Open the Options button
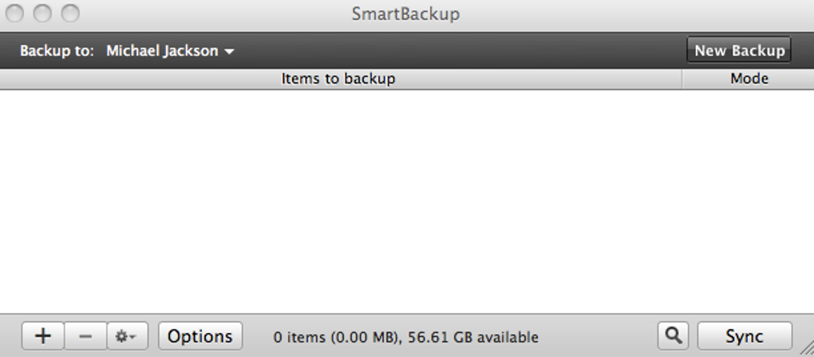The image size is (814, 357). 200,336
